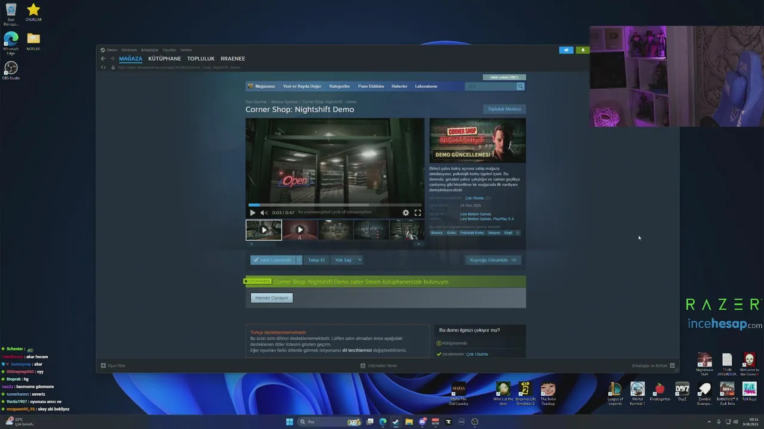Click inside the store search field
The height and width of the screenshot is (429, 764).
(x=490, y=86)
